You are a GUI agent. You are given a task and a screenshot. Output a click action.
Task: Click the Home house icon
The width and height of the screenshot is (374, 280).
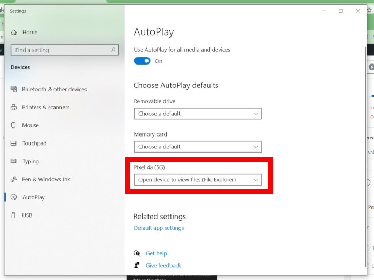[14, 32]
